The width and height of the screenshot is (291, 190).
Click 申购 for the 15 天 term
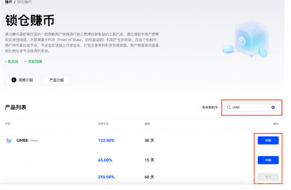click(x=268, y=160)
